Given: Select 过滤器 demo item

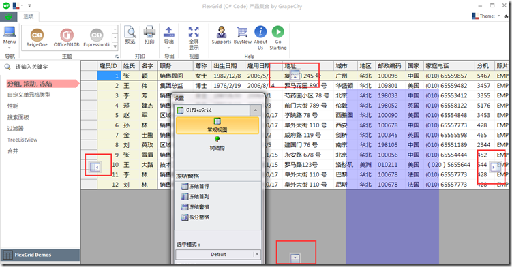Looking at the screenshot, I should pyautogui.click(x=16, y=129).
